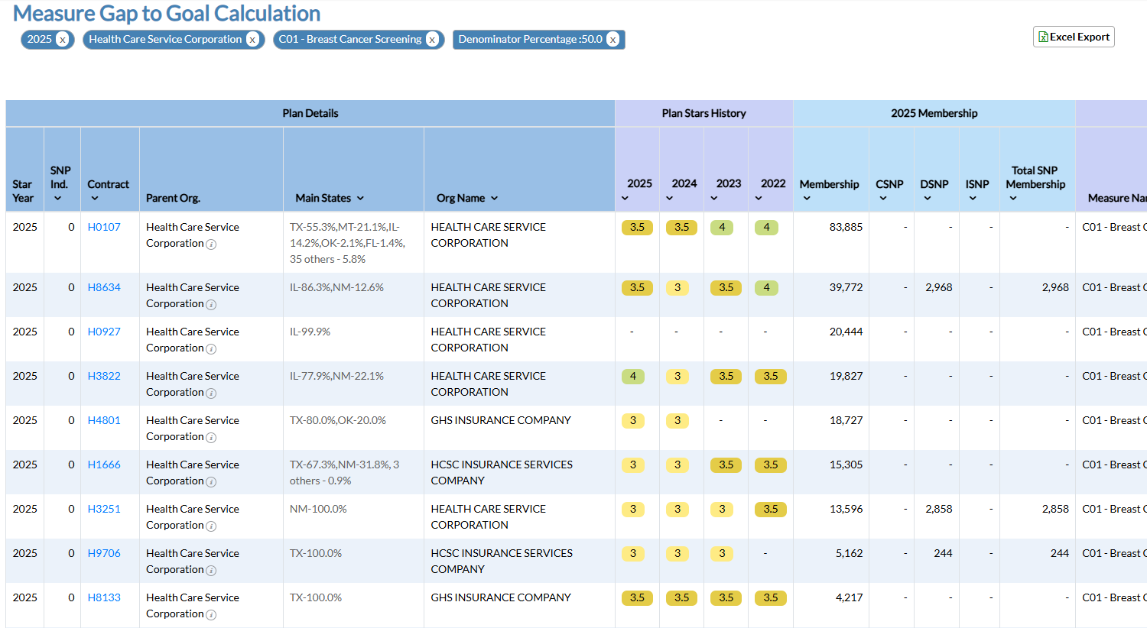Screen dimensions: 1147x628
Task: Expand SNP Ind. column dropdown
Action: pos(57,199)
